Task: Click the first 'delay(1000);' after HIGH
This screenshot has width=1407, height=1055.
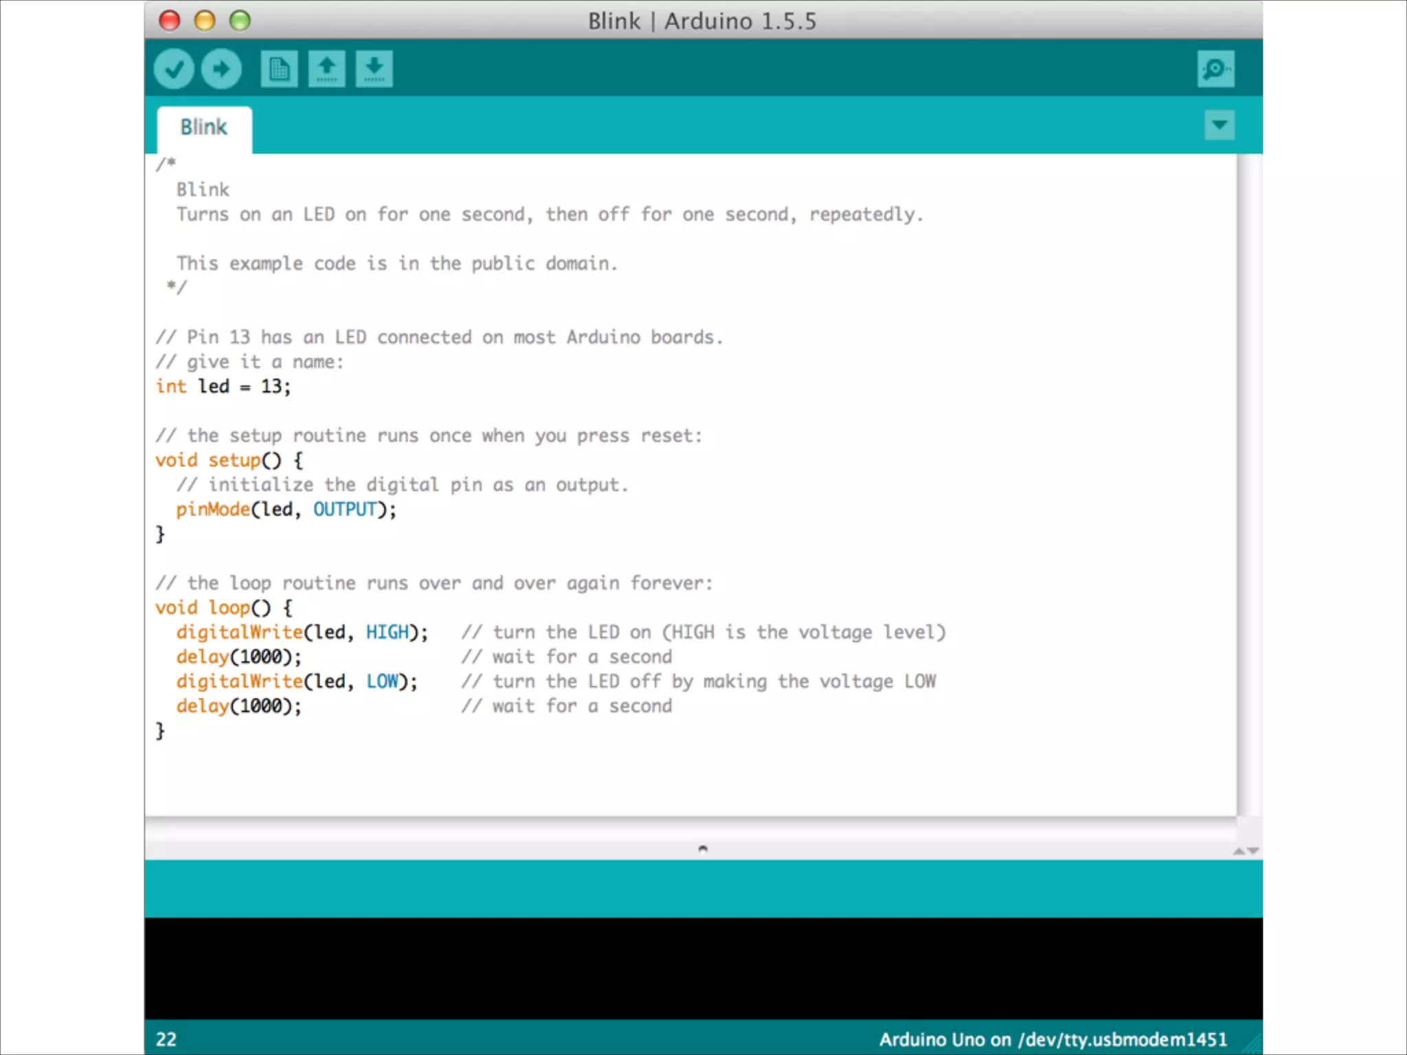Action: (238, 657)
